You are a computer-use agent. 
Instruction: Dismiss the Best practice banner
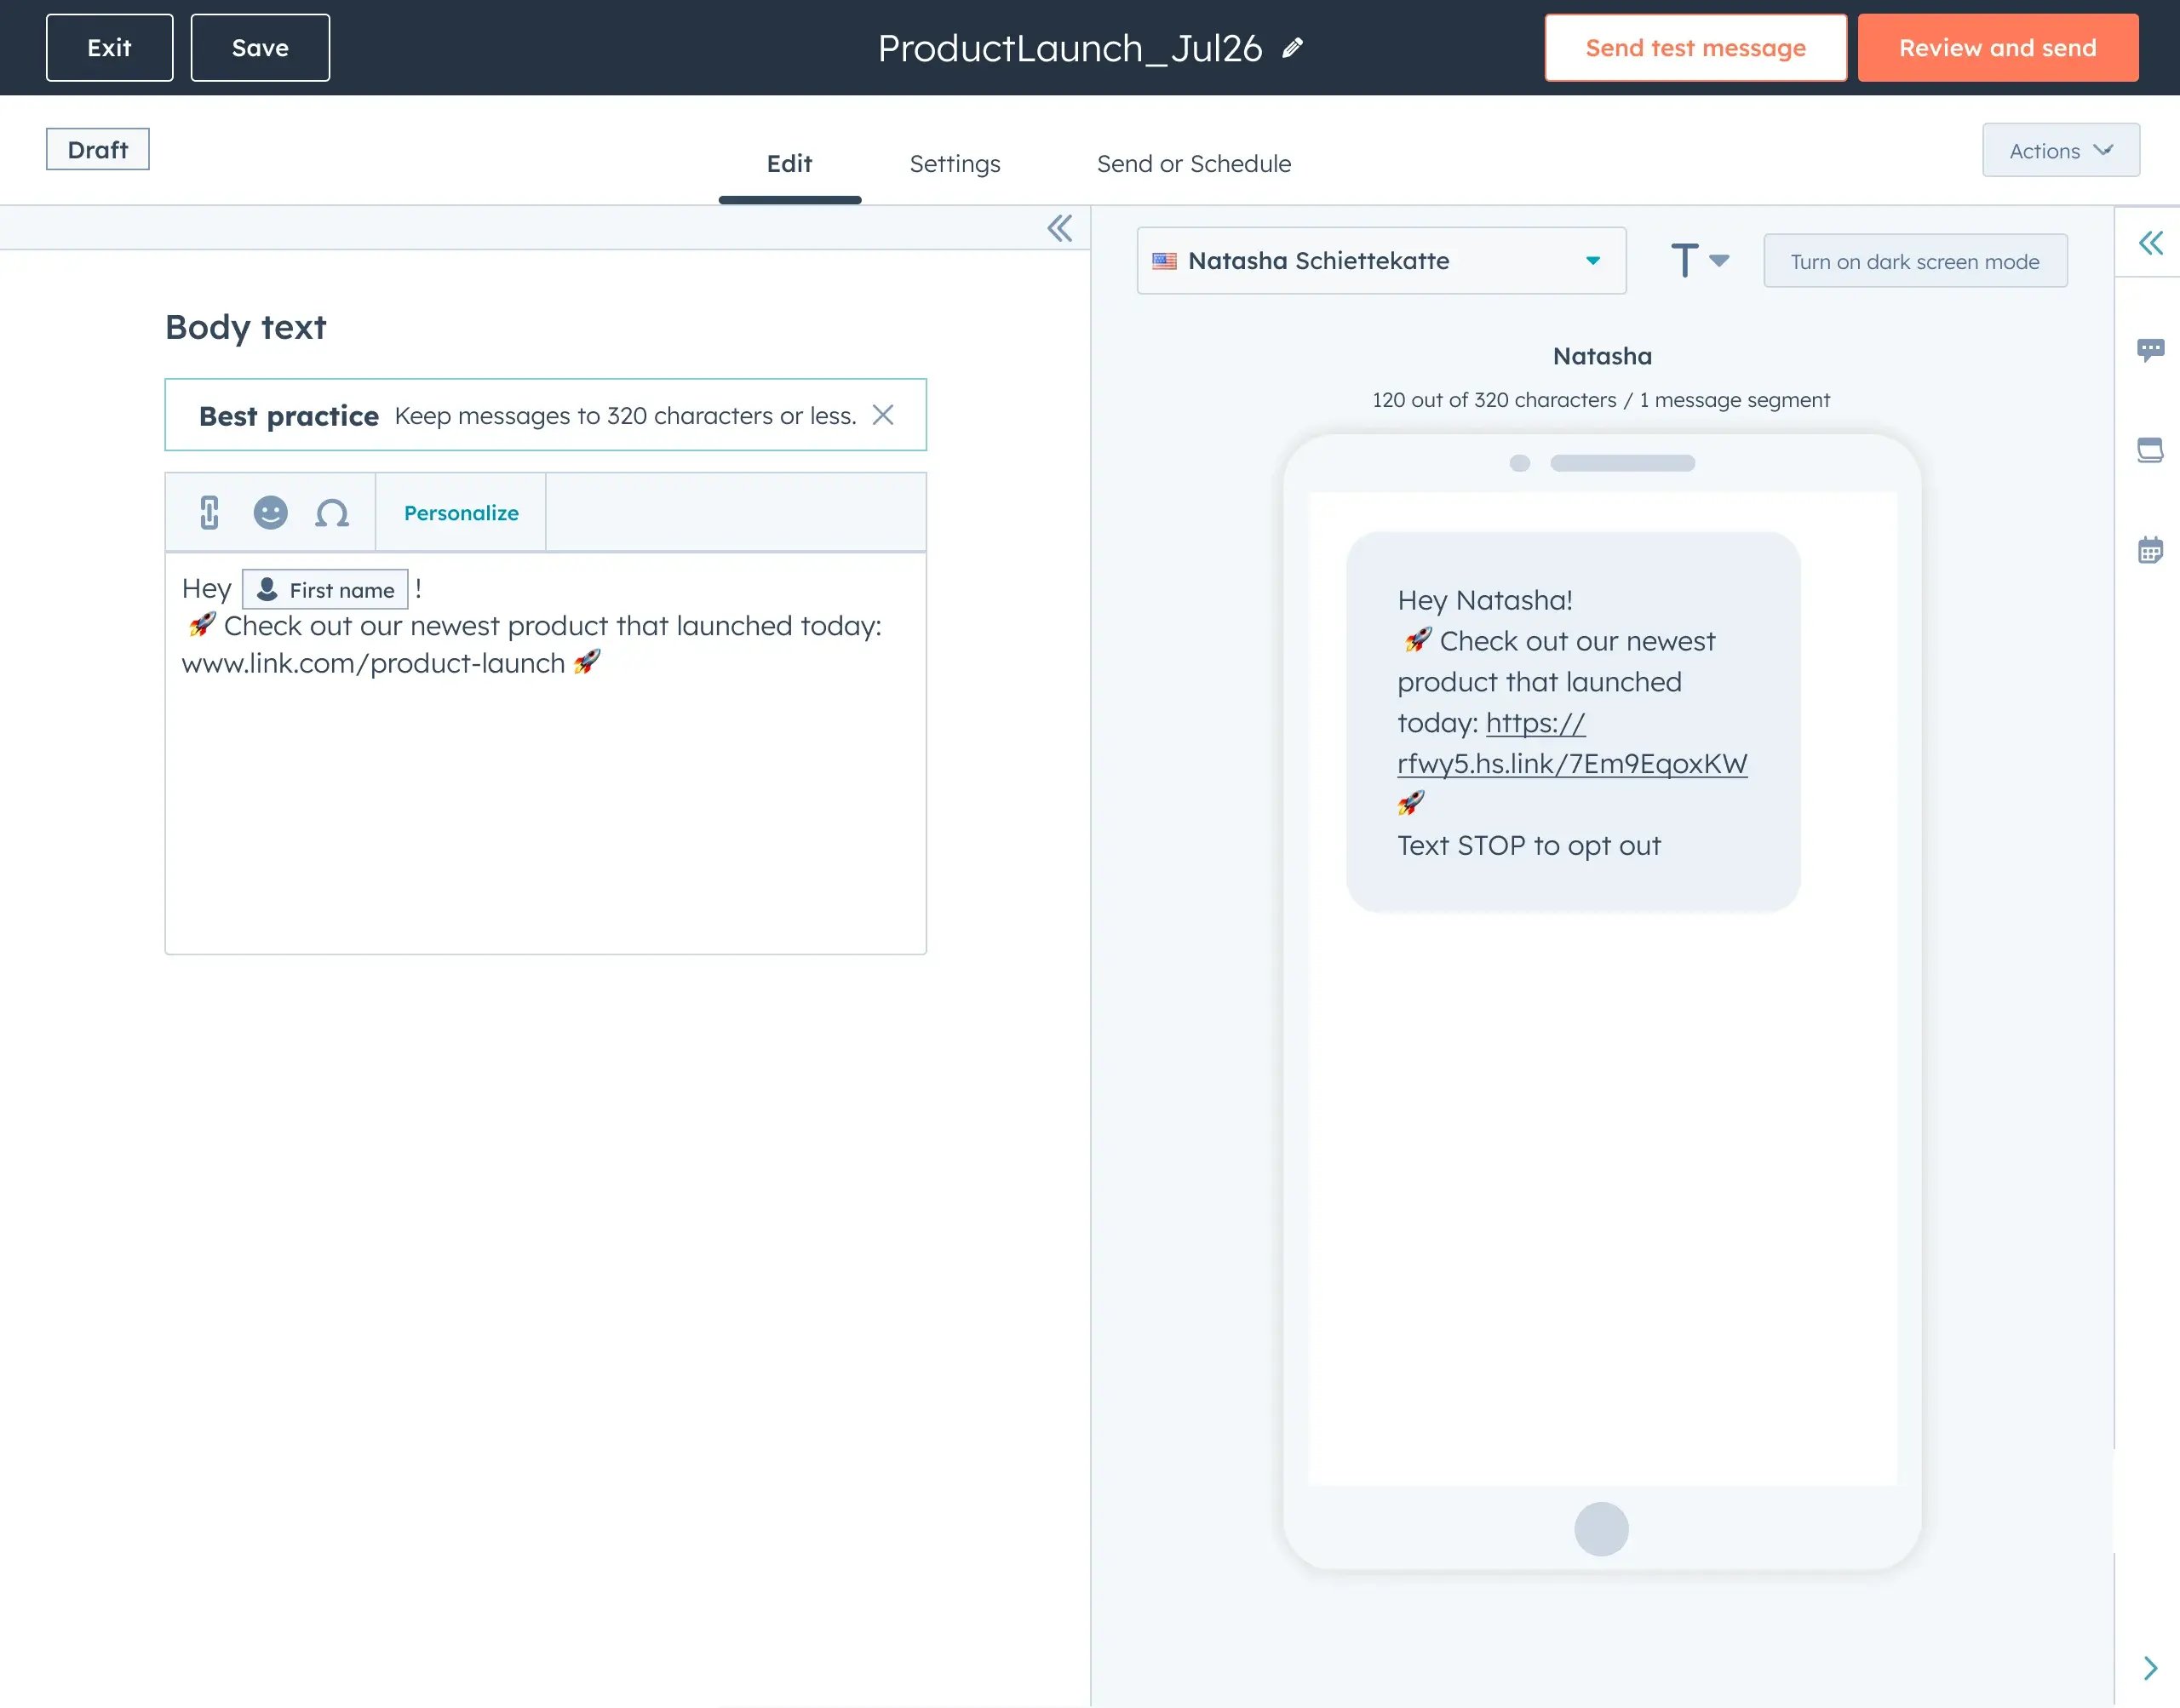[882, 415]
